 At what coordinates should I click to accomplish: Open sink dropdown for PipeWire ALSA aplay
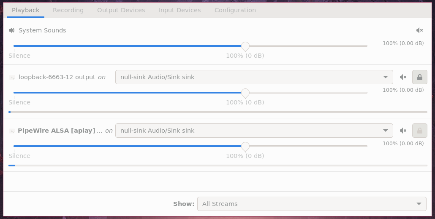pos(254,131)
